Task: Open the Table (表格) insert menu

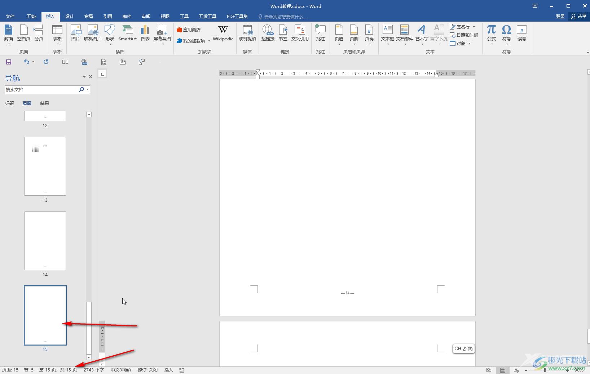Action: [57, 35]
